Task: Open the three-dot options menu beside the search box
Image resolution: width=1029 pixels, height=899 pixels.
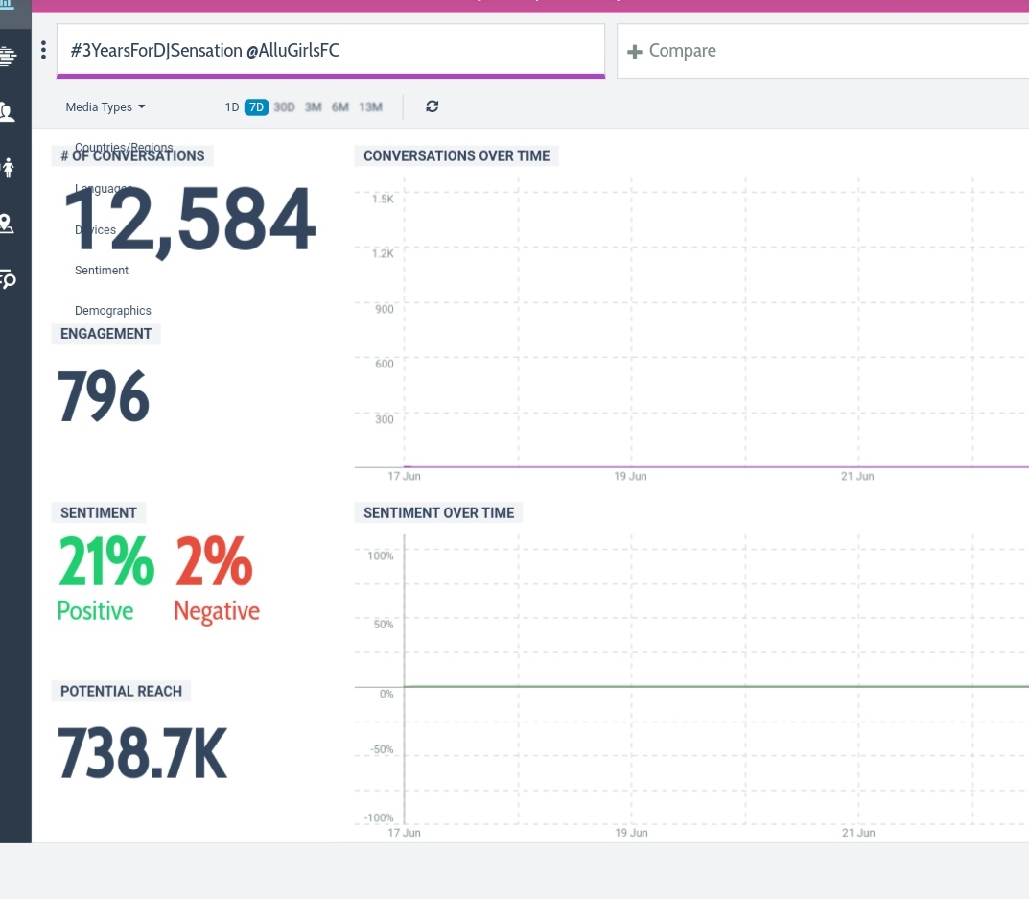Action: (x=43, y=50)
